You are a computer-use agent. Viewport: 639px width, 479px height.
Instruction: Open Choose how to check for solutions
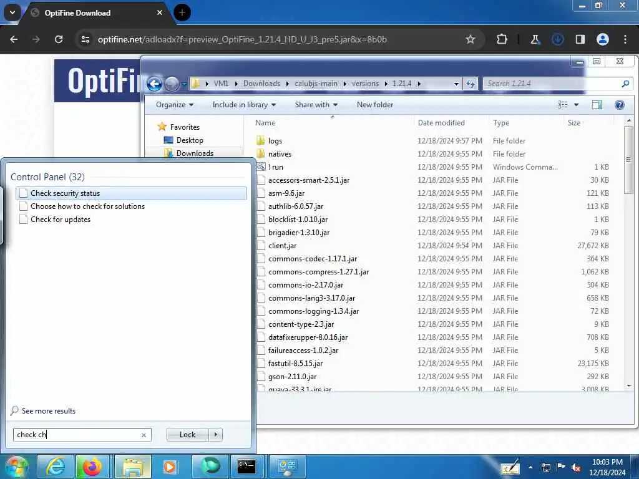coord(87,206)
